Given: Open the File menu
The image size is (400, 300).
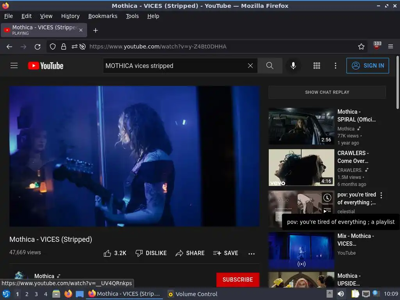Looking at the screenshot, I should tap(9, 16).
